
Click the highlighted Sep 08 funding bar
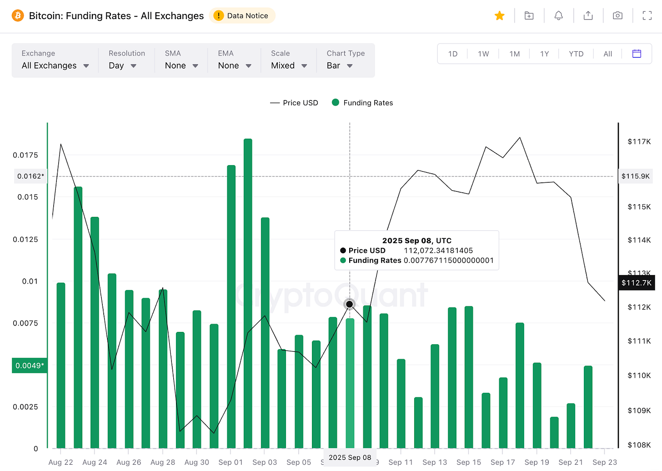point(350,383)
